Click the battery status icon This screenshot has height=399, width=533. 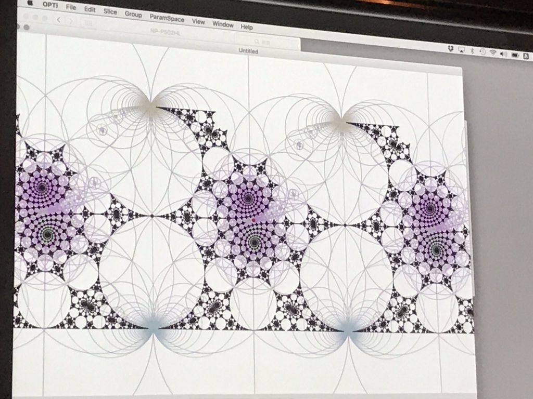515,55
